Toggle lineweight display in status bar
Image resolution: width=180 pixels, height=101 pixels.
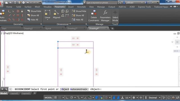97,98
